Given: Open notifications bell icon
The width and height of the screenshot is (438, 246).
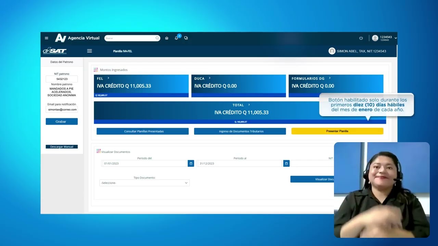Looking at the screenshot, I should tap(177, 38).
